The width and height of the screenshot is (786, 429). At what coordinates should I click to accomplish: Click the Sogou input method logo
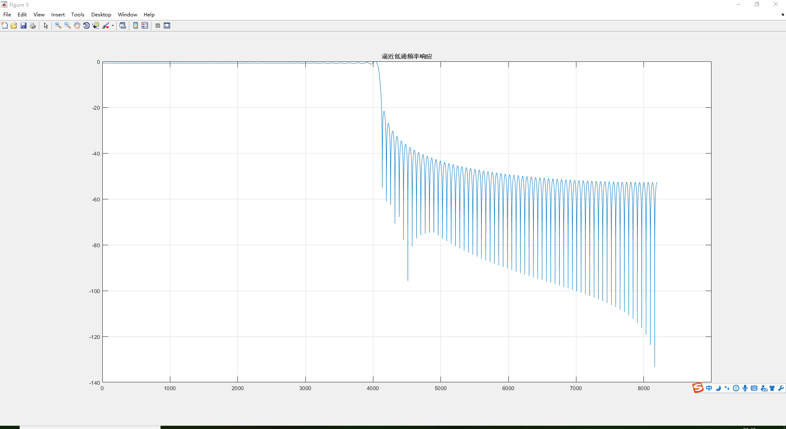[x=698, y=388]
